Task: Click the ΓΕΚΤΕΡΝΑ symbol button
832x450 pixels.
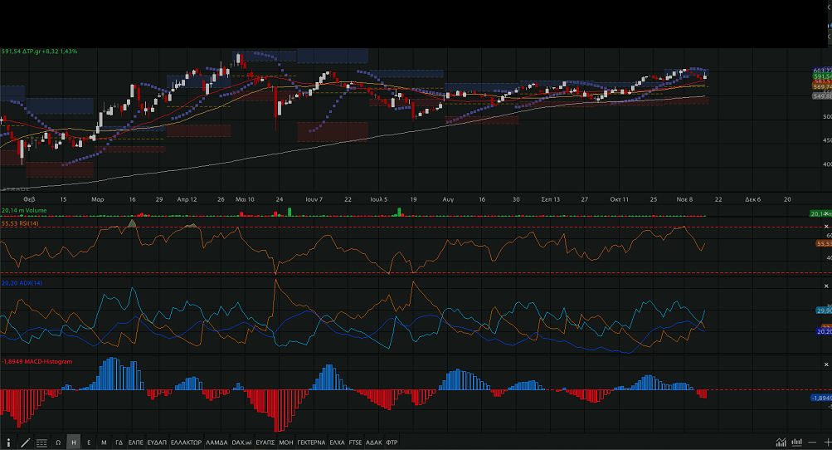Action: click(311, 443)
